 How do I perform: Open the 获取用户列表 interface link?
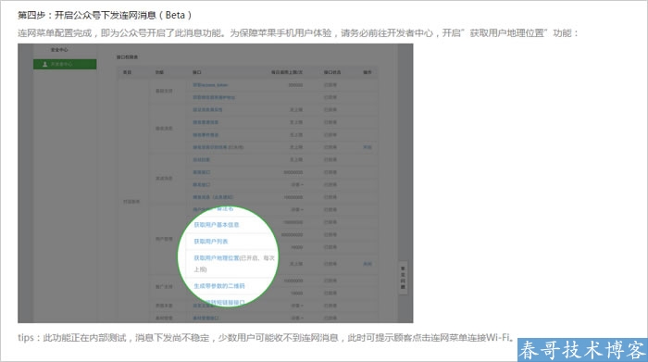pyautogui.click(x=211, y=242)
